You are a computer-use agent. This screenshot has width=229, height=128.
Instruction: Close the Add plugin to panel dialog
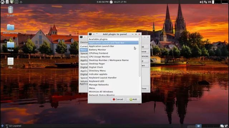click(x=139, y=34)
